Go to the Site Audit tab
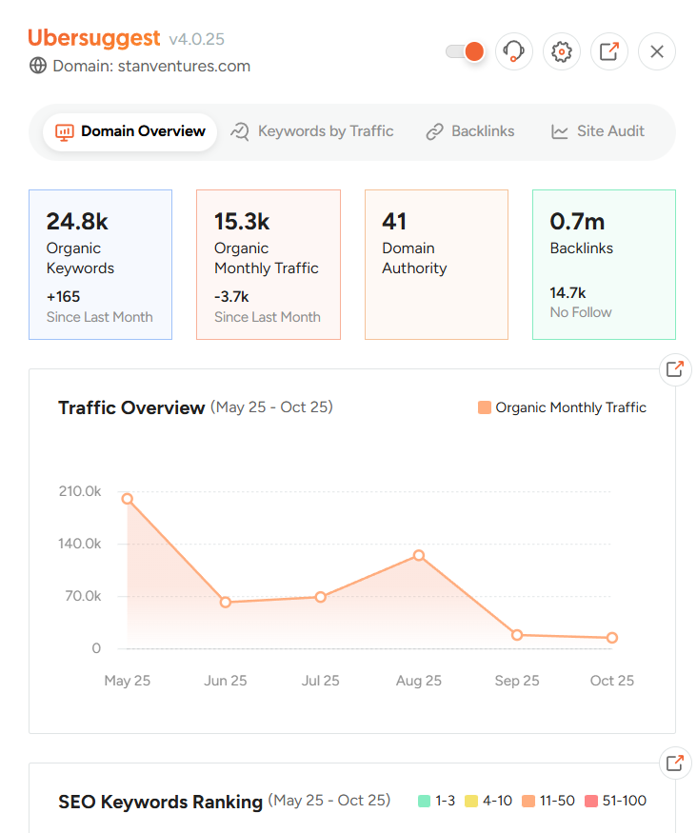Viewport: 697px width, 833px height. click(597, 131)
